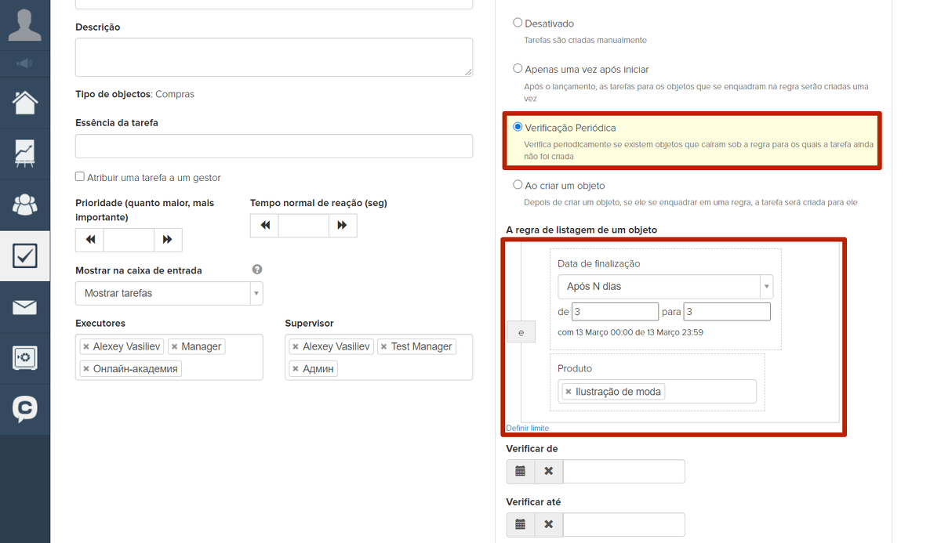Click help question mark near Mostrar na caixa
The height and width of the screenshot is (543, 941).
[257, 270]
